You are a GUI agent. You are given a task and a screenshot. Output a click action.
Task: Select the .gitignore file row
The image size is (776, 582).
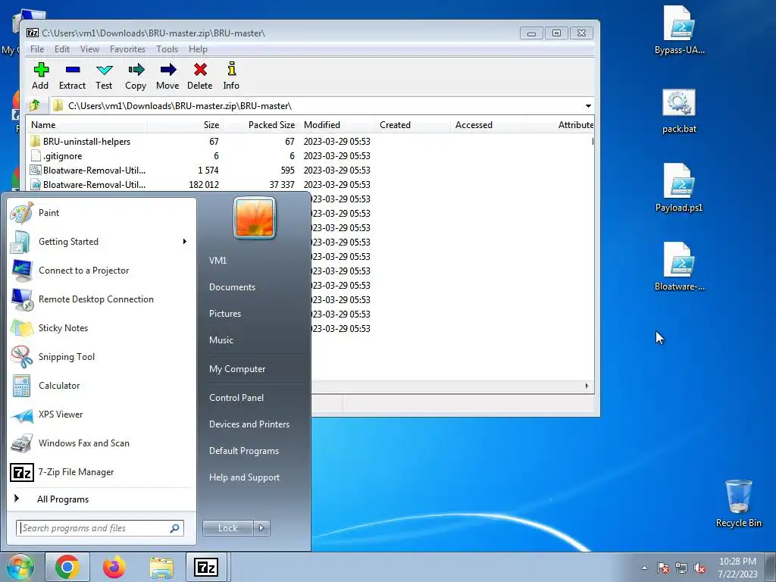(310, 156)
